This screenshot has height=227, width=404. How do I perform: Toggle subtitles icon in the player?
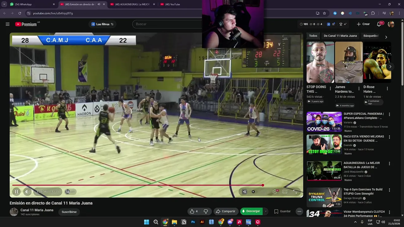(x=265, y=191)
